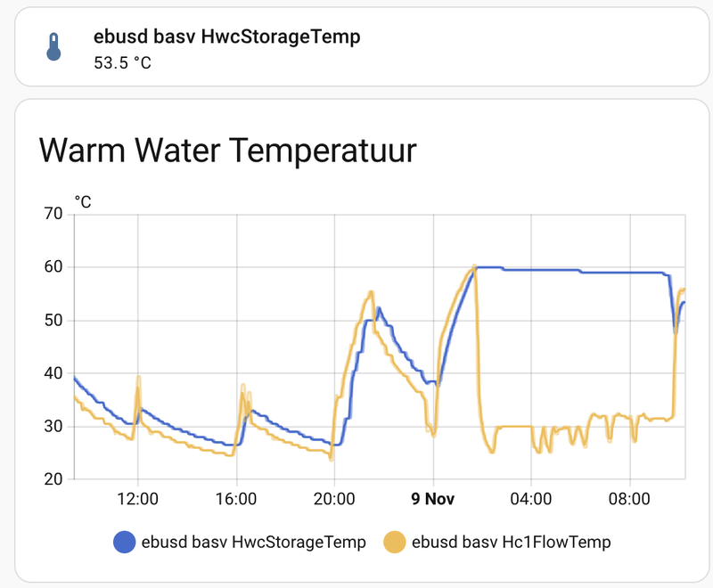Click the 12:00 time axis label
This screenshot has width=713, height=588.
pyautogui.click(x=138, y=499)
